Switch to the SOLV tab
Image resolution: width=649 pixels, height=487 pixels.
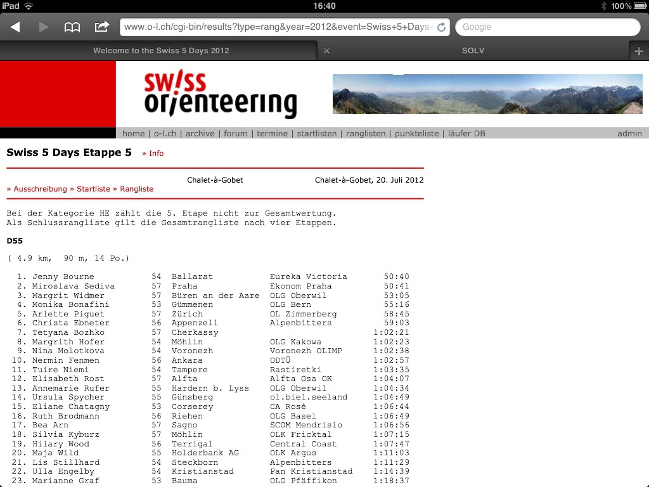pyautogui.click(x=473, y=51)
